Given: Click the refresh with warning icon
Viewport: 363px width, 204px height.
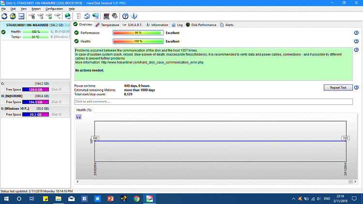Looking at the screenshot, I should [13, 16].
